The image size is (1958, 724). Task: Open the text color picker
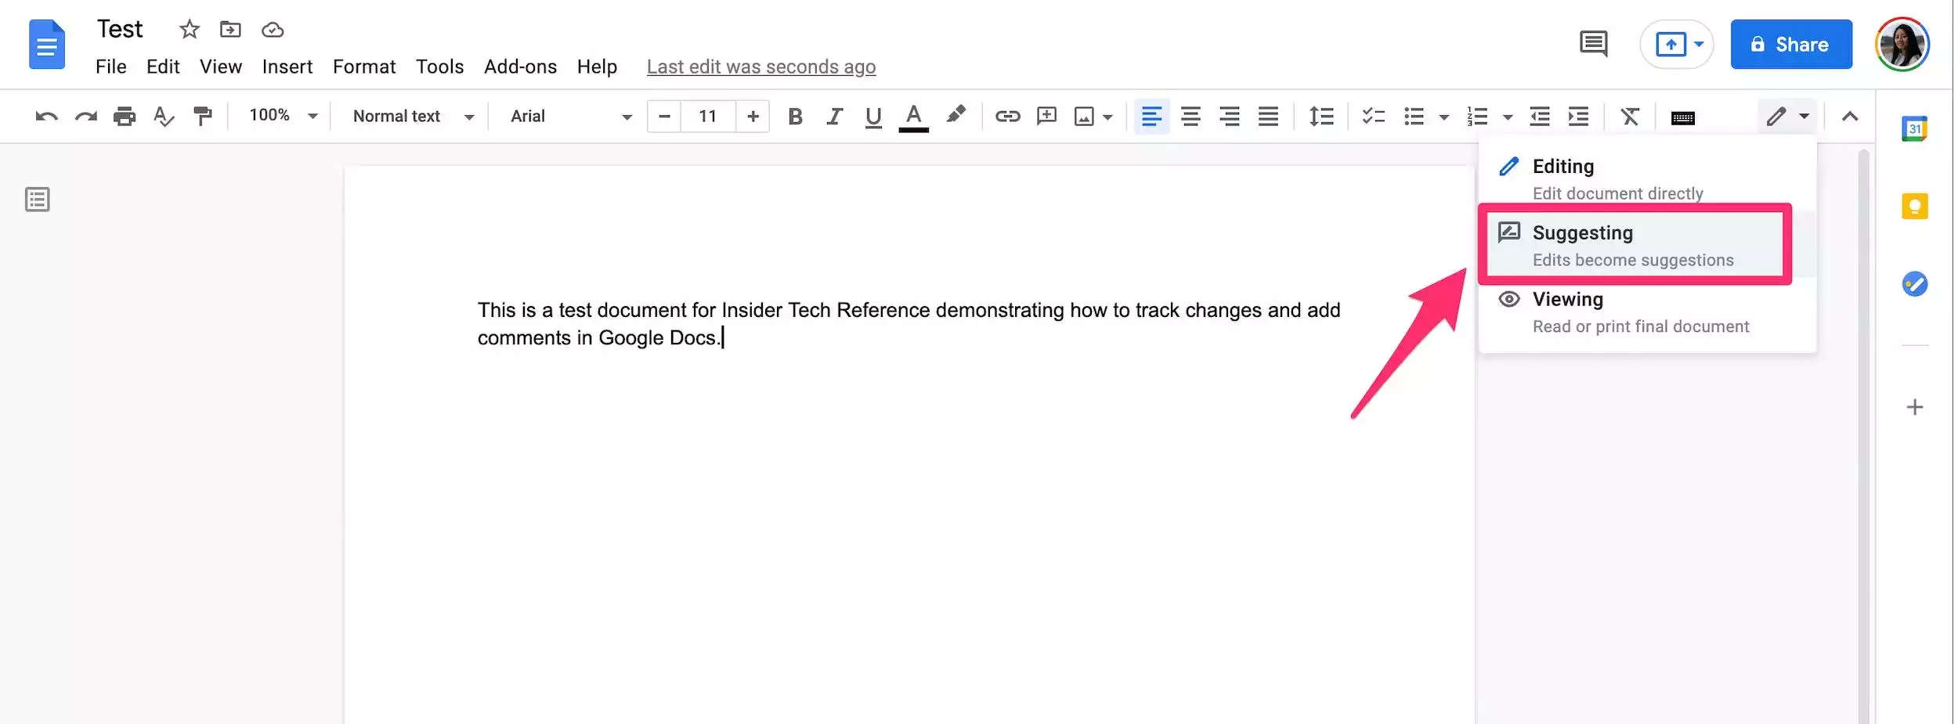point(913,117)
